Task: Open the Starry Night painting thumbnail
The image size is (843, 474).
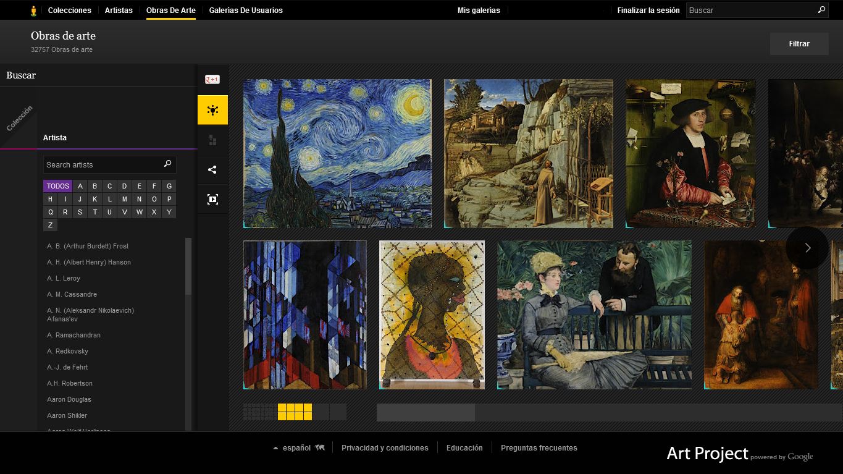Action: point(337,153)
